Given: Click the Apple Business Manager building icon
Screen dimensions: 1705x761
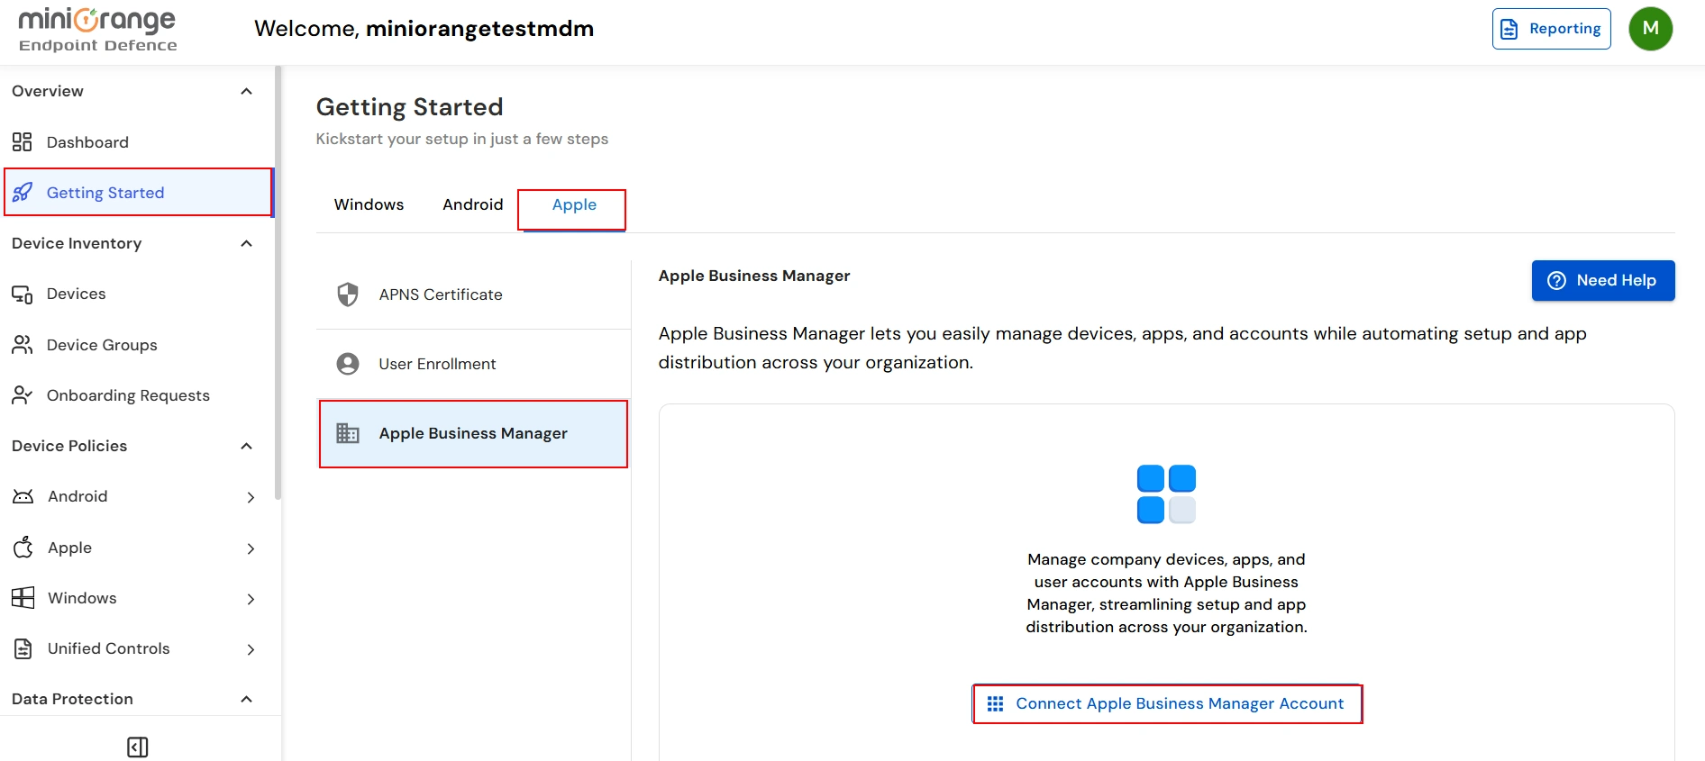Looking at the screenshot, I should coord(348,433).
